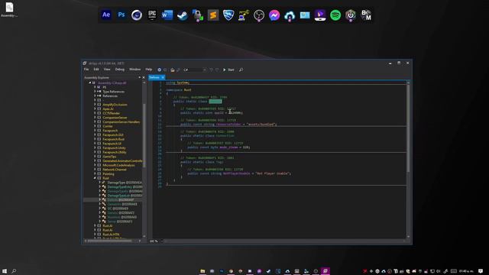The height and width of the screenshot is (275, 489).
Task: Collapse the Assembly-CSharp.dll root node
Action: pyautogui.click(x=90, y=83)
